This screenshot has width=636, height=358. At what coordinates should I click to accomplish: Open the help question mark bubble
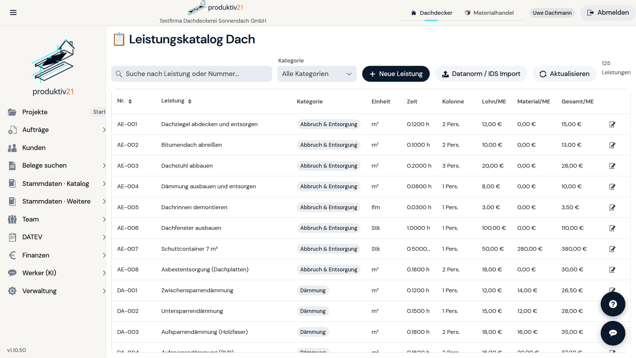(613, 304)
